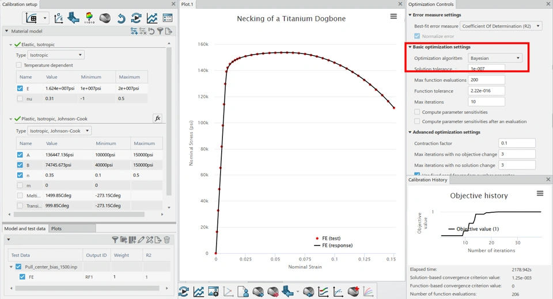Click the multi-colored curves chart icon in bottom toolbar

point(368,292)
